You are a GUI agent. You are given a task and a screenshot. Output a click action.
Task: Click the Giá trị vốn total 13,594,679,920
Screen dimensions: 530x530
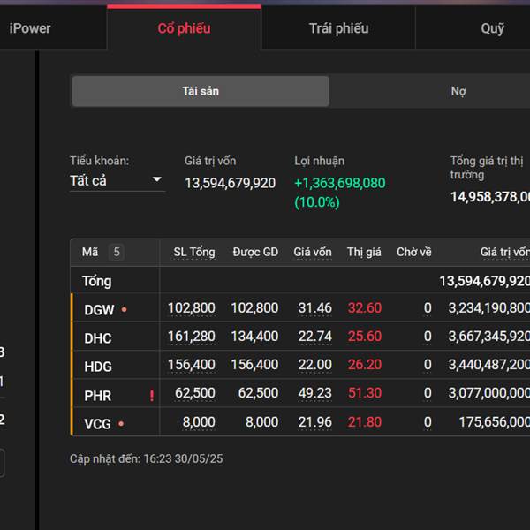[x=231, y=183]
